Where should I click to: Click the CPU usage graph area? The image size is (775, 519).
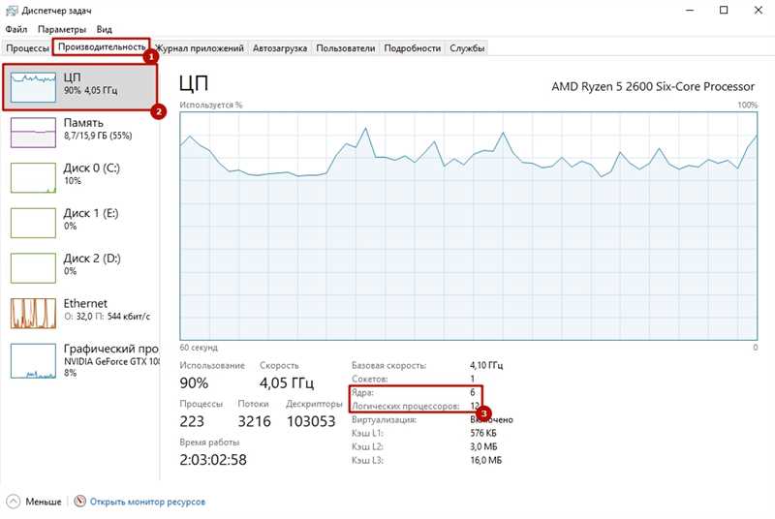pos(468,227)
